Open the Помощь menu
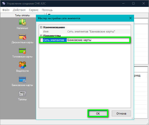 (x=47, y=10)
